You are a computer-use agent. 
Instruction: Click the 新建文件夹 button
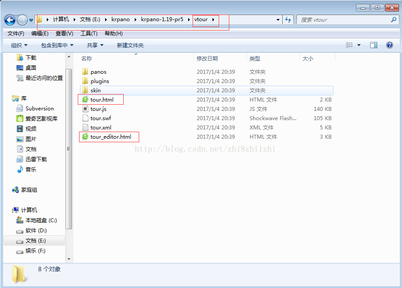(130, 45)
